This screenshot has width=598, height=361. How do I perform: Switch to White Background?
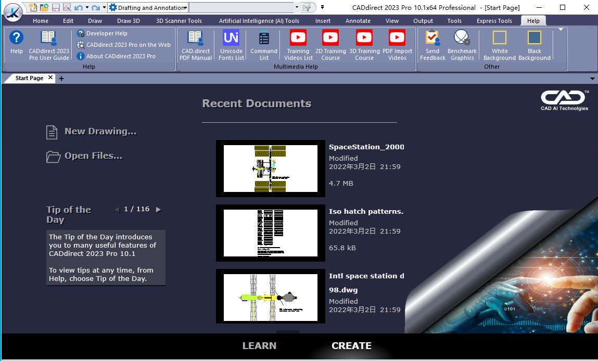tap(500, 44)
